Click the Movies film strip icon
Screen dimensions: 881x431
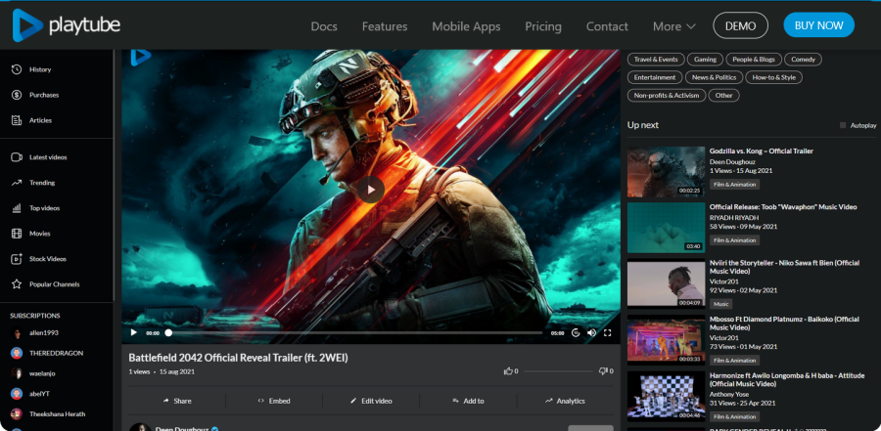[17, 234]
